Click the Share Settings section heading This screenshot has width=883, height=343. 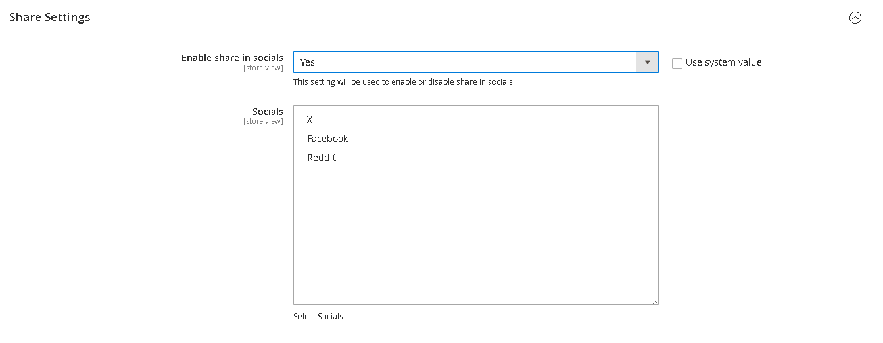[x=50, y=17]
